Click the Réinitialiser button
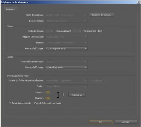The image size is (141, 127). [77, 95]
